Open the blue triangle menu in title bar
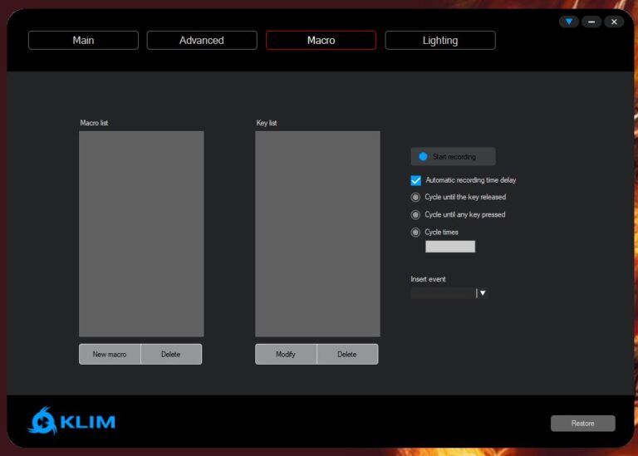Viewport: 638px width, 456px height. pos(568,22)
